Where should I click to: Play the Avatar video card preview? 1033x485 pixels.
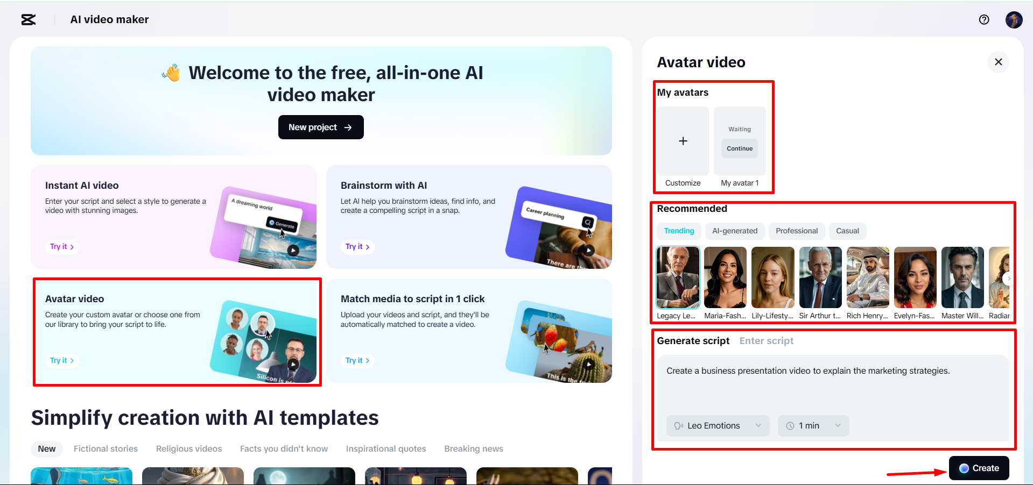click(292, 364)
